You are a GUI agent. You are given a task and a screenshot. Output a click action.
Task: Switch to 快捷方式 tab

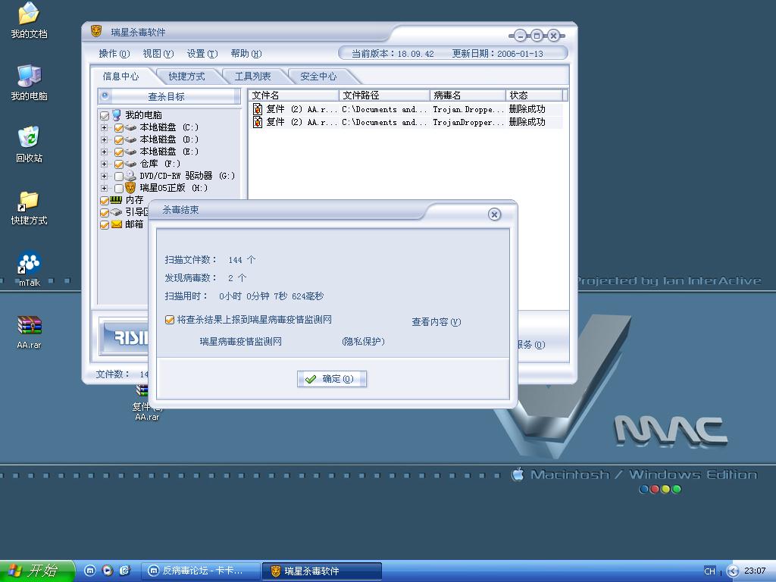(x=186, y=77)
